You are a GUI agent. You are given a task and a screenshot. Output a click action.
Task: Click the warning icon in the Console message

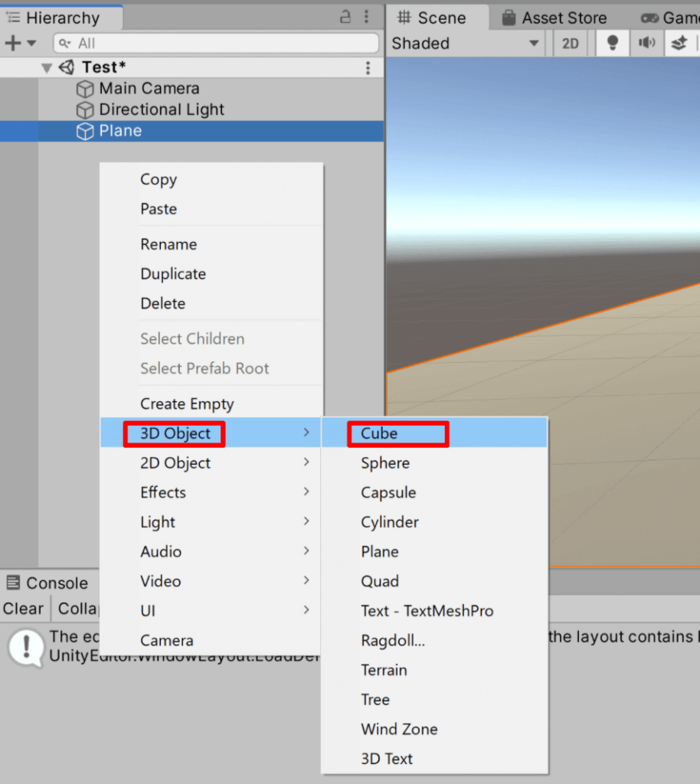26,647
